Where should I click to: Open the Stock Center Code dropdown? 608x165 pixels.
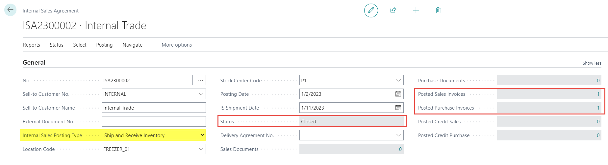click(398, 80)
